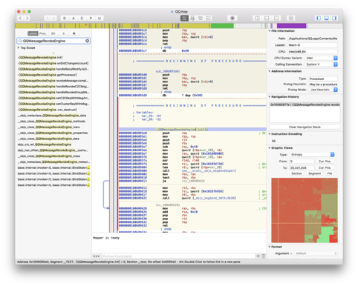Toggle left sidebar panel visibility
Viewport: 358px width, 286px height.
(319, 19)
